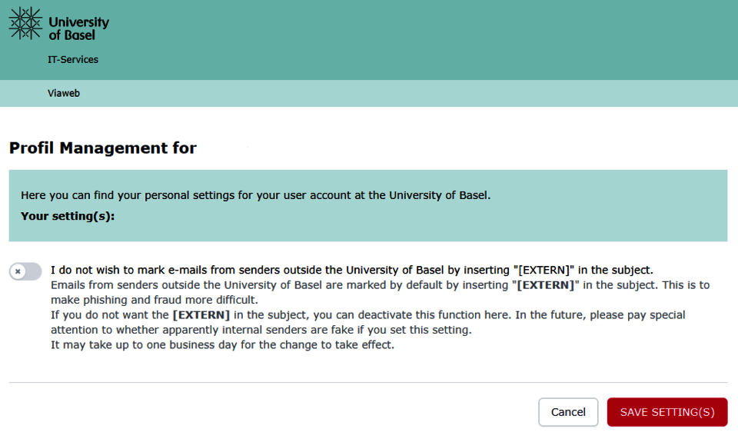Select the Viaweb navigation item
Viewport: 738px width, 442px height.
[x=64, y=93]
